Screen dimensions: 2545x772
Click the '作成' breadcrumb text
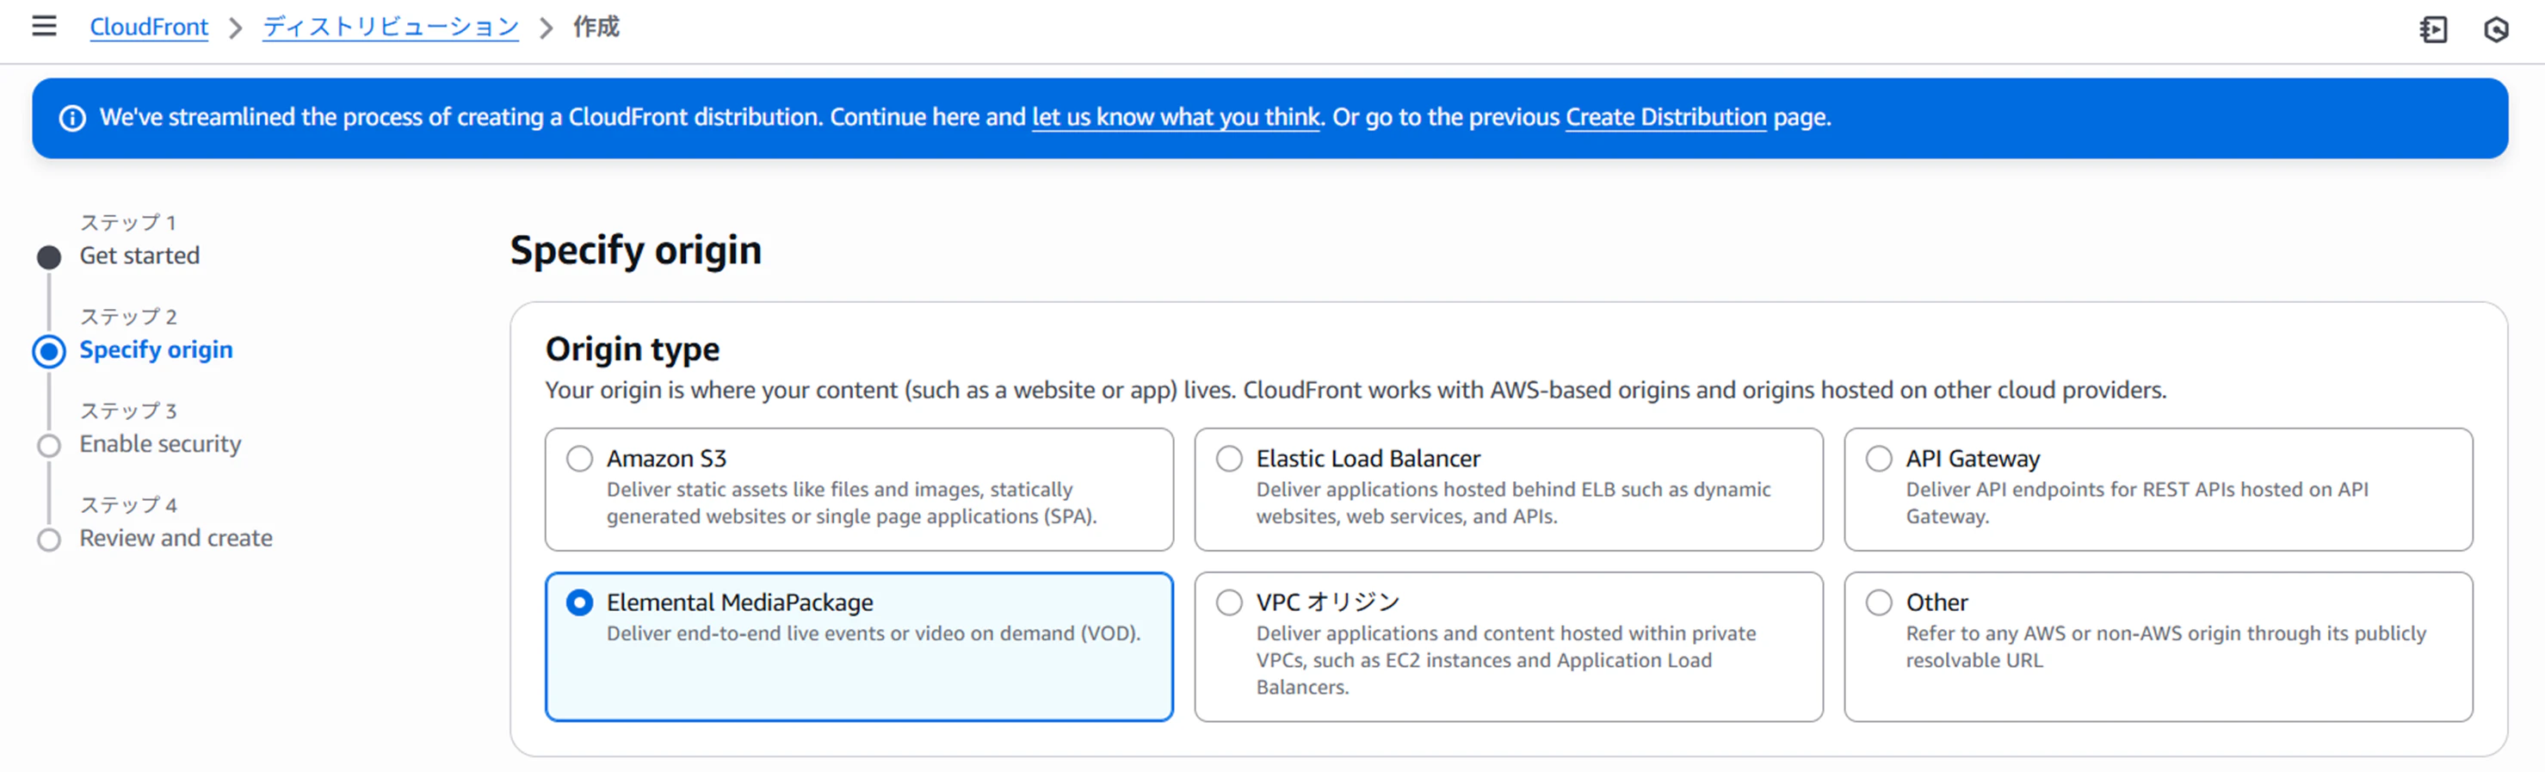pyautogui.click(x=596, y=28)
